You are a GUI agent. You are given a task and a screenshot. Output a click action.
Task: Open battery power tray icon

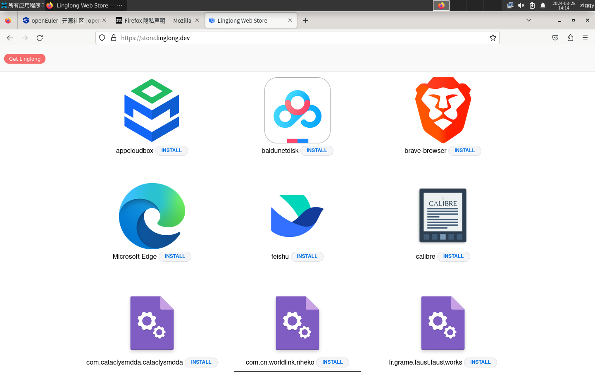coord(532,5)
